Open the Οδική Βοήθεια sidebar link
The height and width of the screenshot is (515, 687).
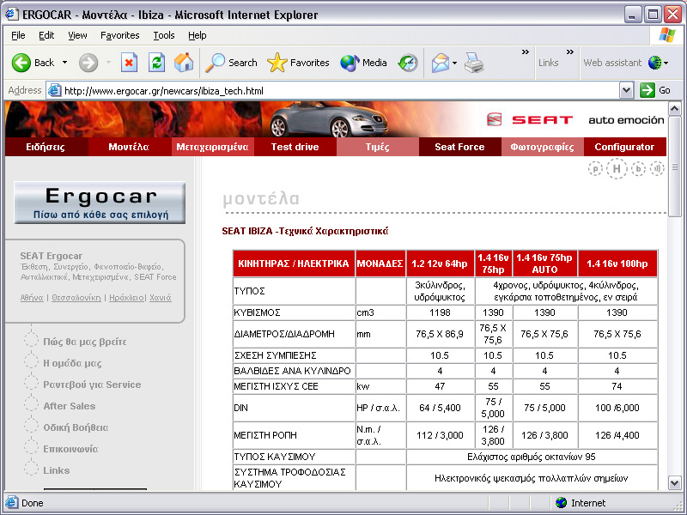[76, 427]
